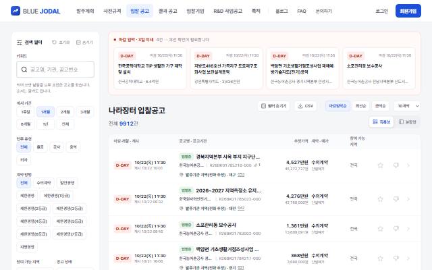The width and height of the screenshot is (432, 270).
Task: Click the thumbs-down icon on second listing
Action: coord(396,199)
